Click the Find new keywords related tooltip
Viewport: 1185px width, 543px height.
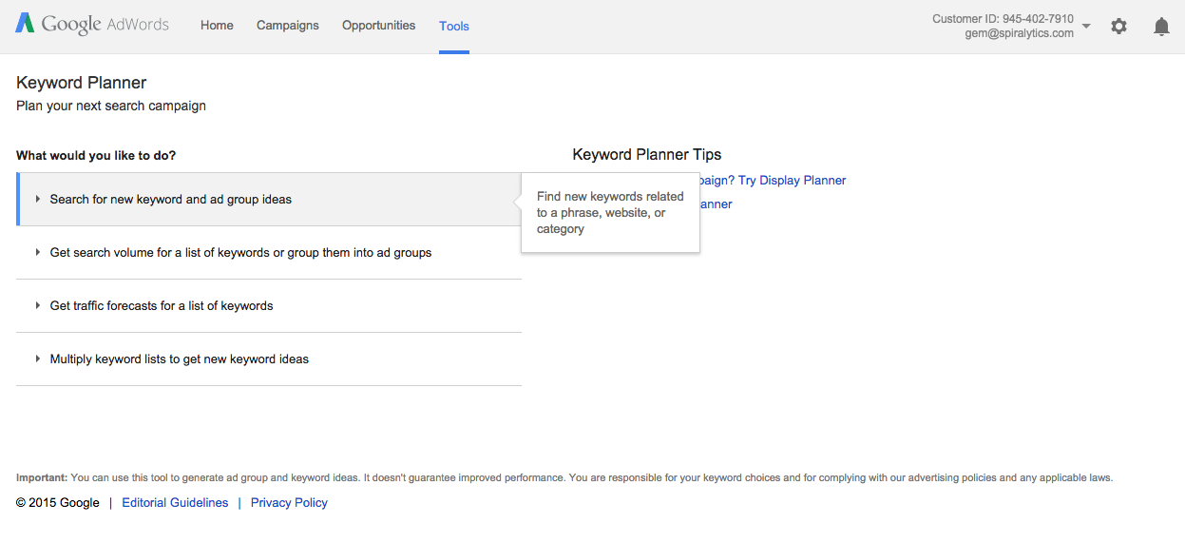pos(610,213)
